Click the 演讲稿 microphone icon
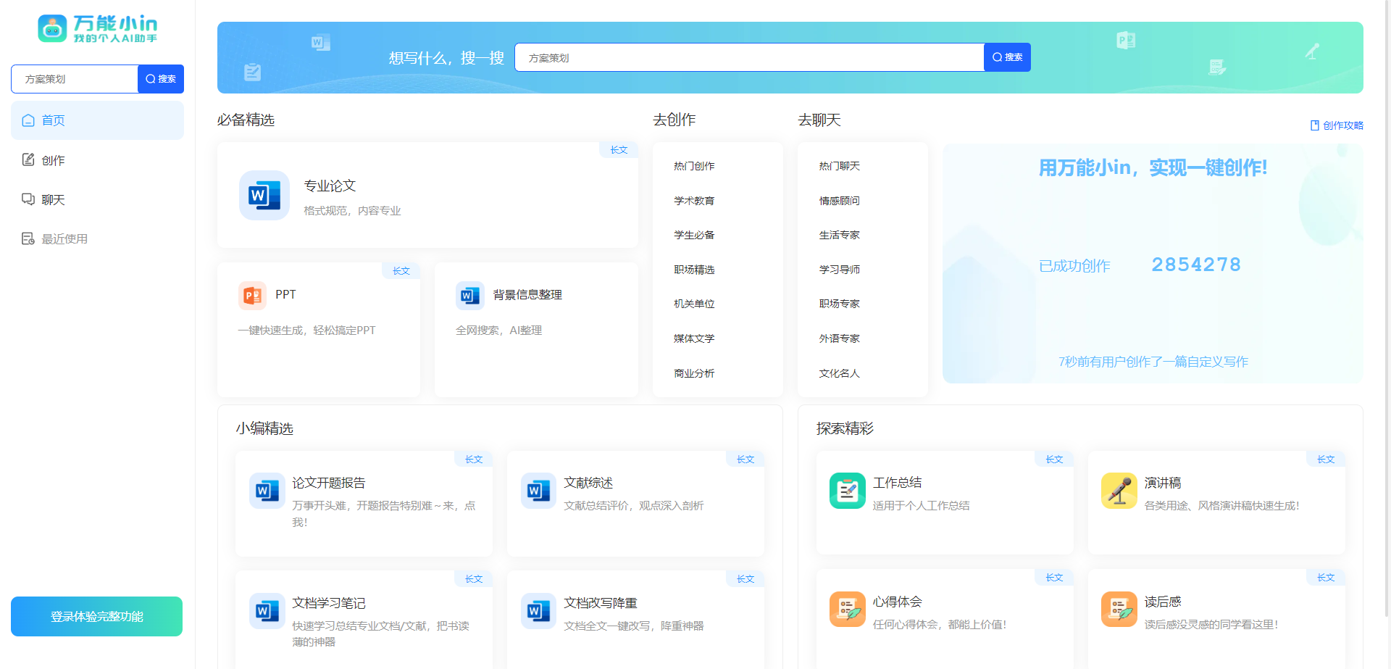The height and width of the screenshot is (669, 1391). (x=1119, y=491)
